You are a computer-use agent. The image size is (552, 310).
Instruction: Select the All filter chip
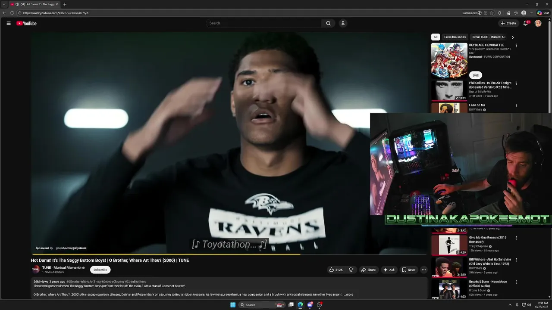tap(436, 37)
